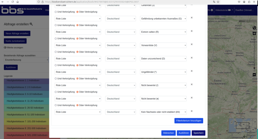
Task: Open the 'Vorwarnliste (V)' category dropdown
Action: [163, 45]
